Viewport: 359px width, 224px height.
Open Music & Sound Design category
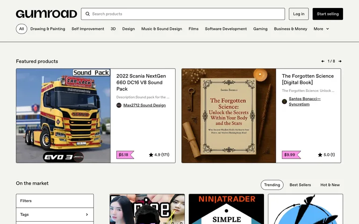[162, 29]
